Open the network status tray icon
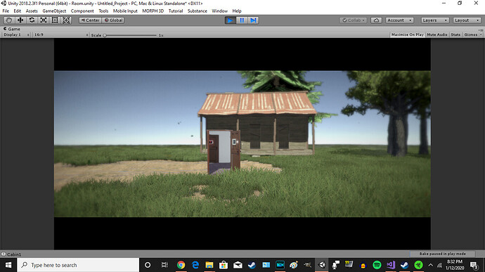485x272 pixels. [439, 265]
